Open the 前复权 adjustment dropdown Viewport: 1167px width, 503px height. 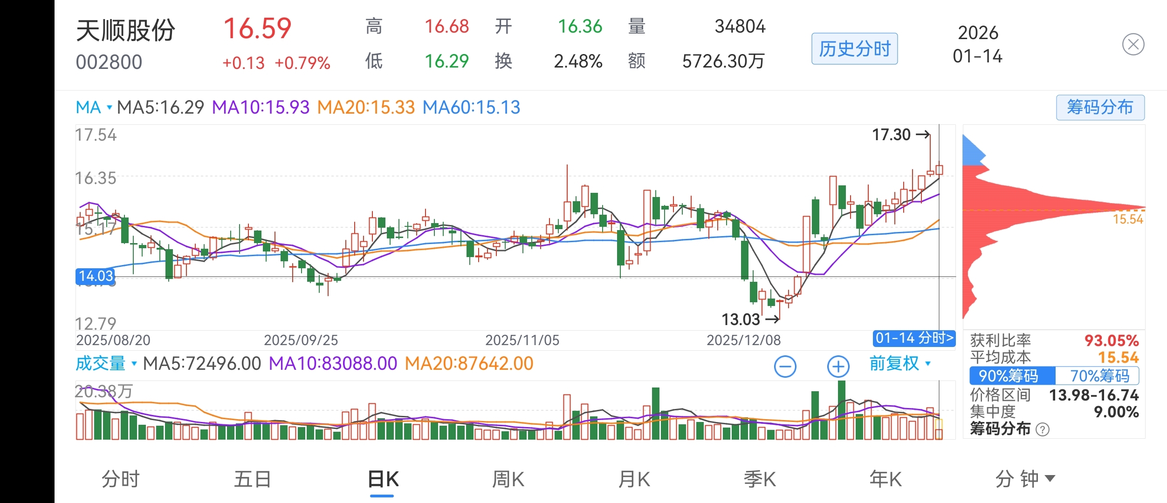tap(899, 363)
